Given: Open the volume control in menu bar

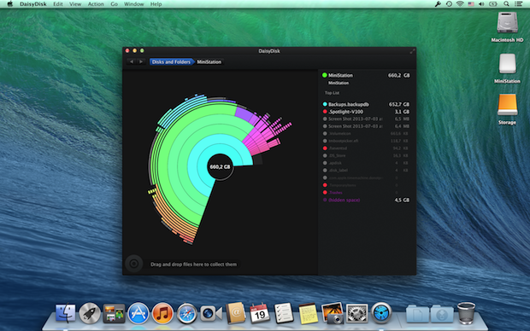Looking at the screenshot, I should 481,4.
